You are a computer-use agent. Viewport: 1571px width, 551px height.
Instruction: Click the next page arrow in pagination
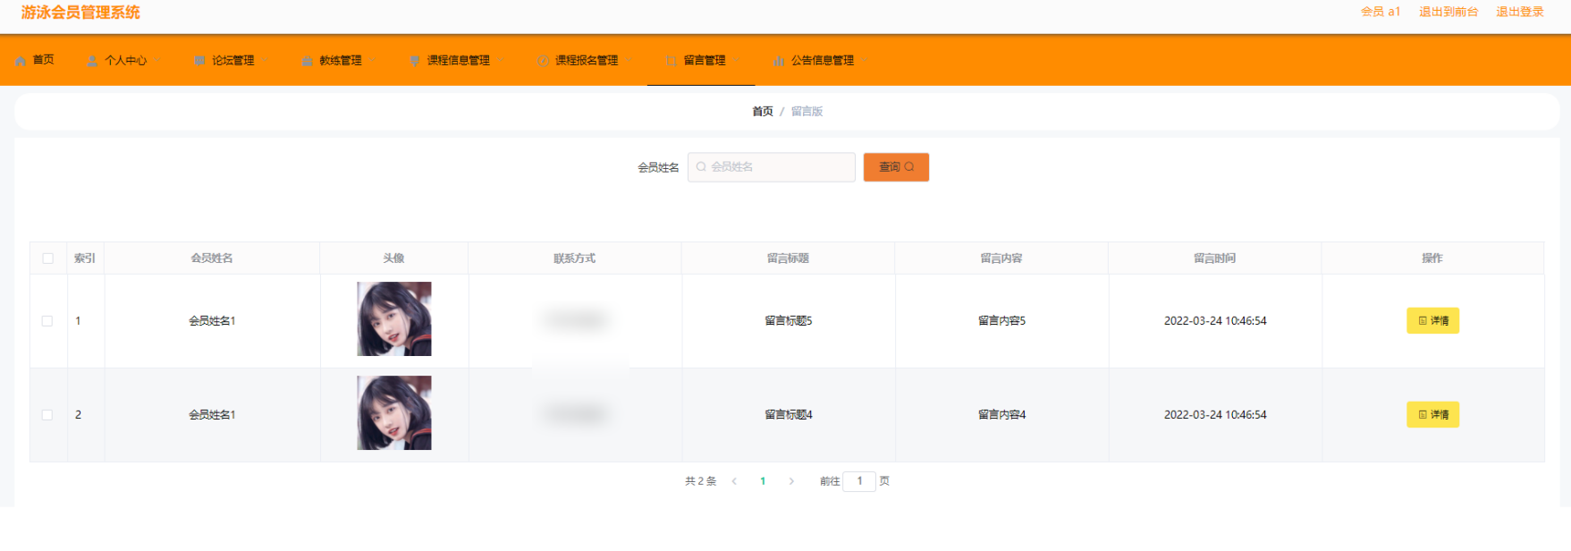click(x=791, y=481)
